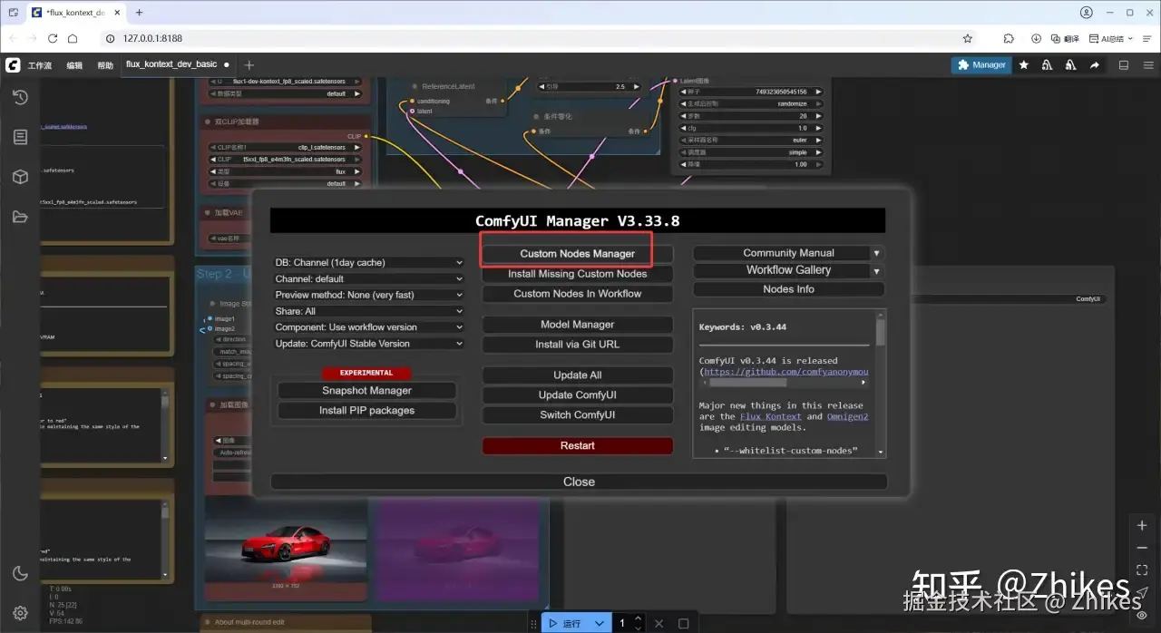Open the run button dropdown chevron
This screenshot has width=1161, height=633.
599,623
